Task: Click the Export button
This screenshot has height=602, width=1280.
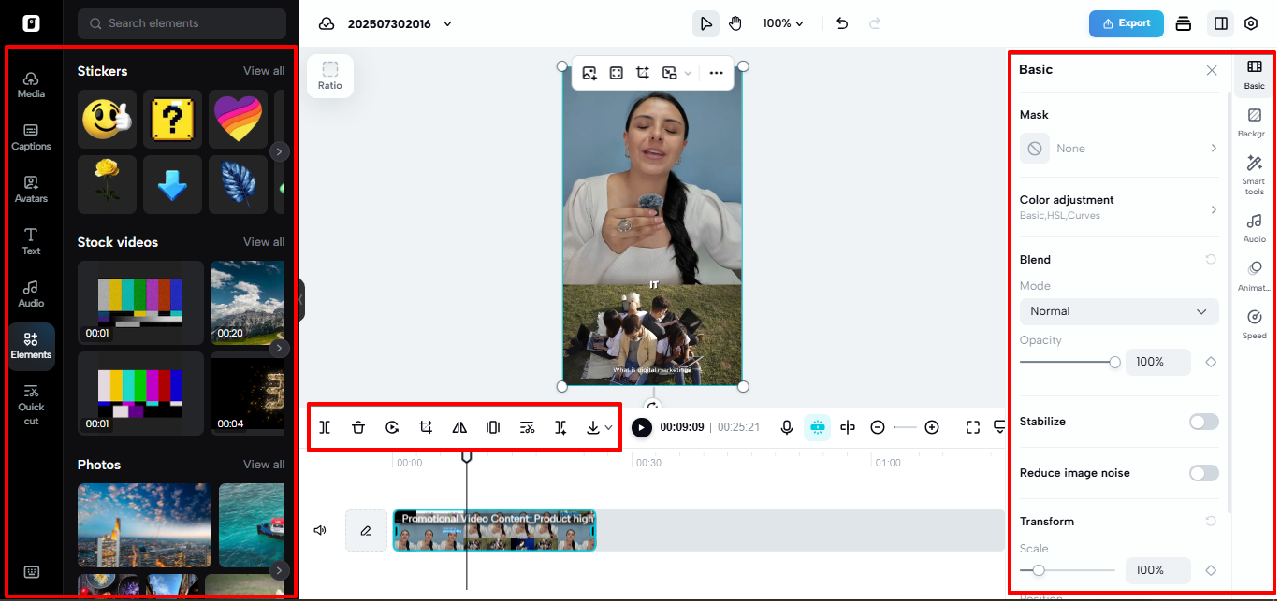Action: point(1126,23)
